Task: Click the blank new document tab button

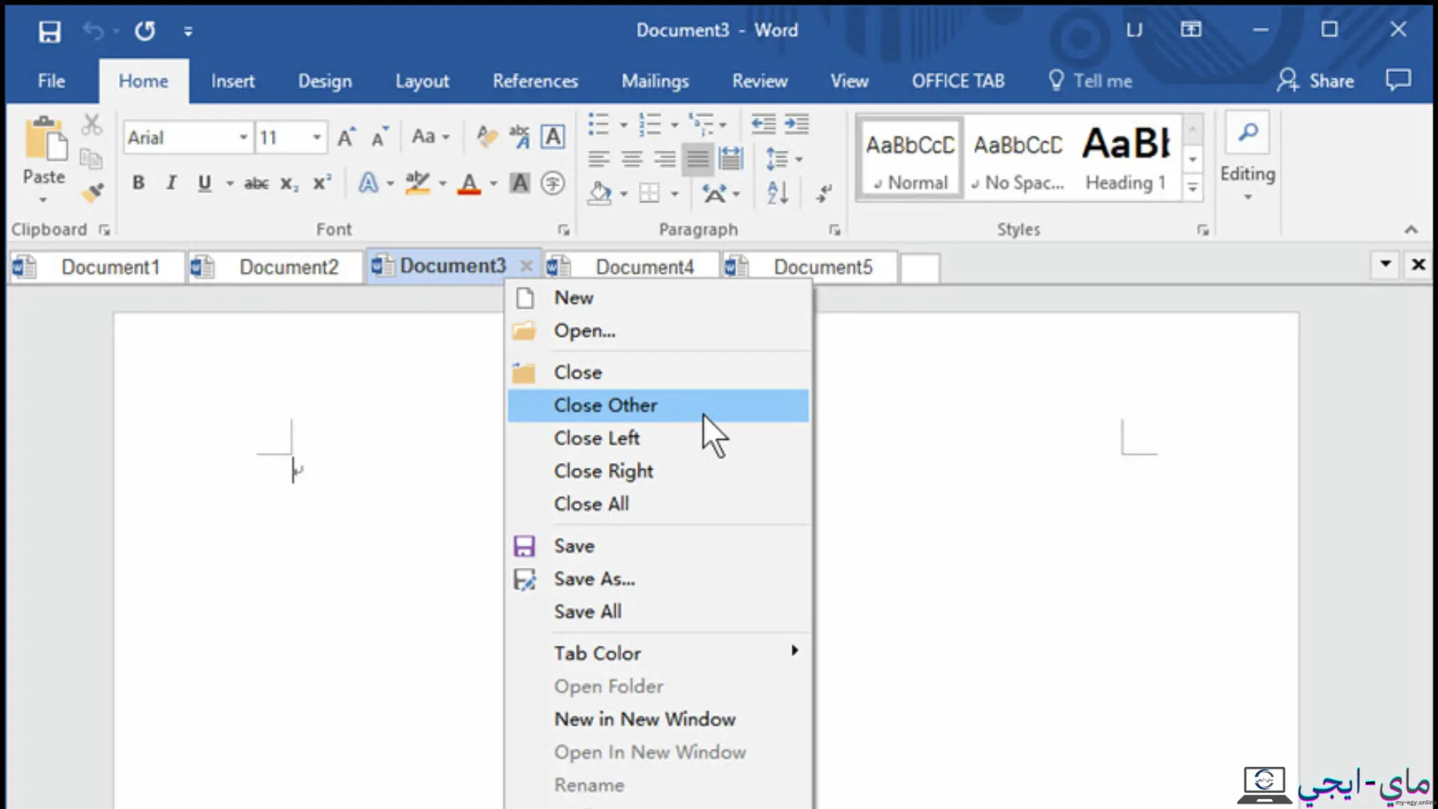Action: coord(920,267)
